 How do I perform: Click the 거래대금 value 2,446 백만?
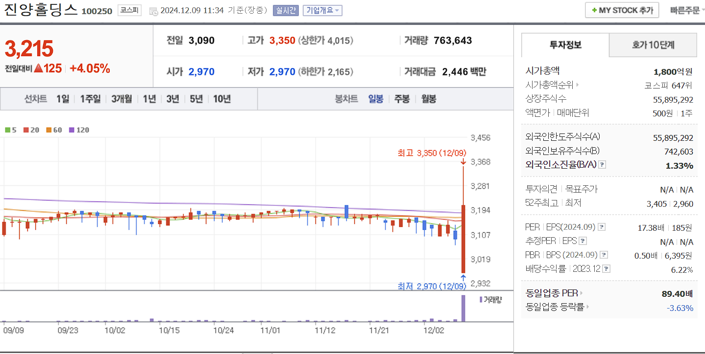click(464, 72)
